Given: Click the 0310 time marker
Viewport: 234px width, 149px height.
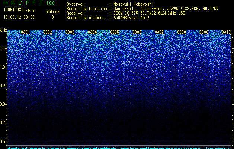Looking at the screenshot, I should 226,32.
